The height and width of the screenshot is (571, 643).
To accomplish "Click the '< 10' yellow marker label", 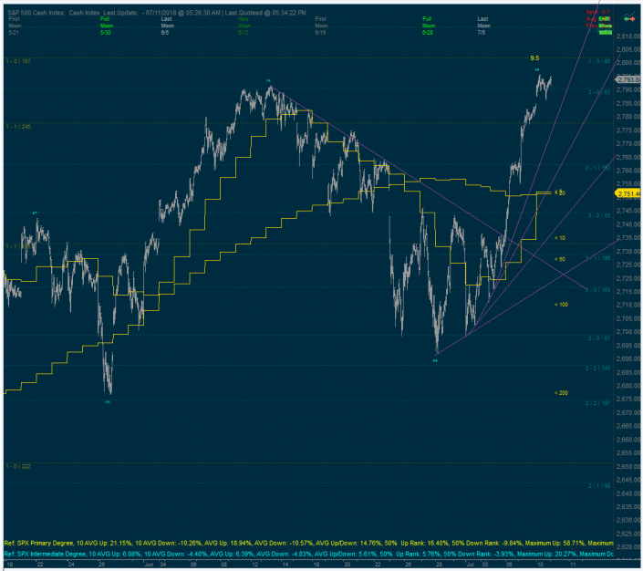I will [560, 238].
